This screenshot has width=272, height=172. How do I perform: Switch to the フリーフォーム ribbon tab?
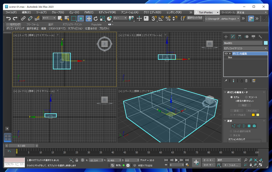point(33,24)
